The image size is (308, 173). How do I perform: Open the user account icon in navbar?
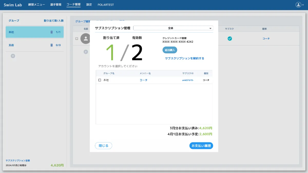pos(299,4)
